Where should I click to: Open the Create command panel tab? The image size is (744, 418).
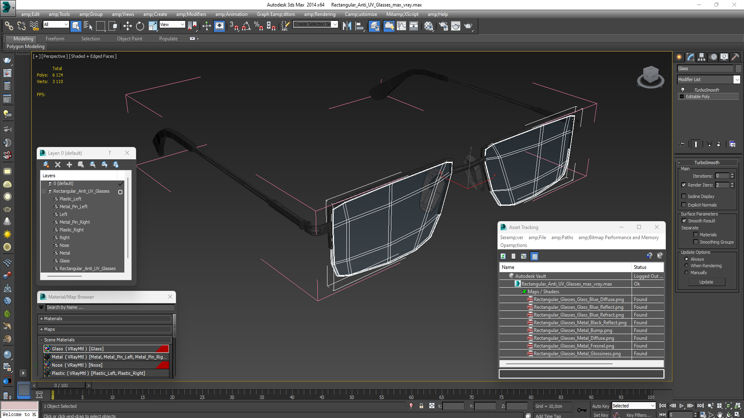tap(679, 57)
